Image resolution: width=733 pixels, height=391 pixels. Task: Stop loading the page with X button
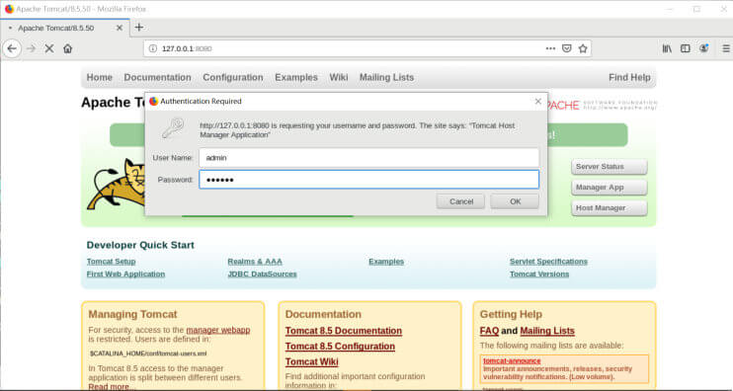point(49,48)
